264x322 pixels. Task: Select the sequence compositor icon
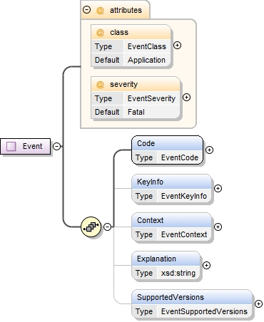coord(91,227)
